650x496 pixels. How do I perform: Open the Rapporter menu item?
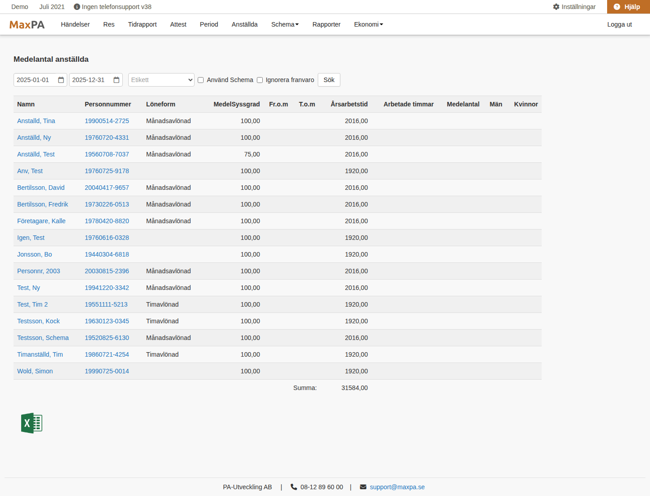(x=326, y=24)
